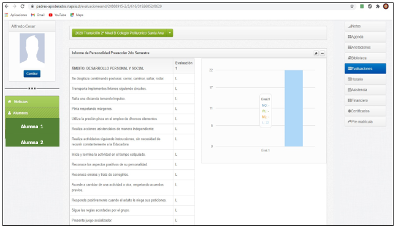Click the blue Eval.1 chart bar
Viewport: 396px width, 229px height.
294,108
